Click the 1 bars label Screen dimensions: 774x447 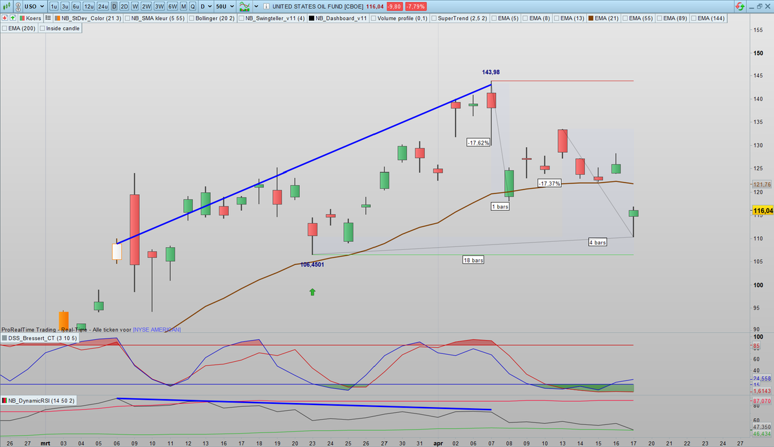(501, 206)
